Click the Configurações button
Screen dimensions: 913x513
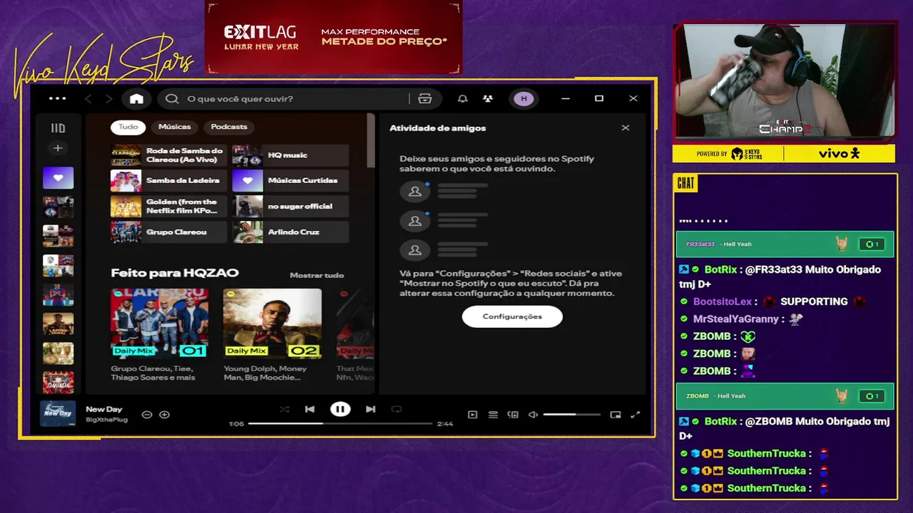pos(512,316)
